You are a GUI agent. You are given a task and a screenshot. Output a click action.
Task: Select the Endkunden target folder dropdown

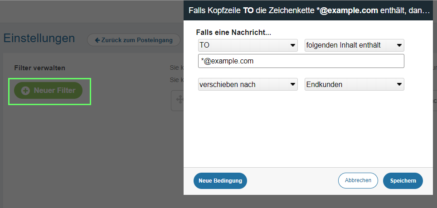354,84
